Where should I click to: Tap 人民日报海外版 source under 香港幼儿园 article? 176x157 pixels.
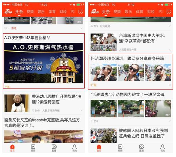pos(51,111)
